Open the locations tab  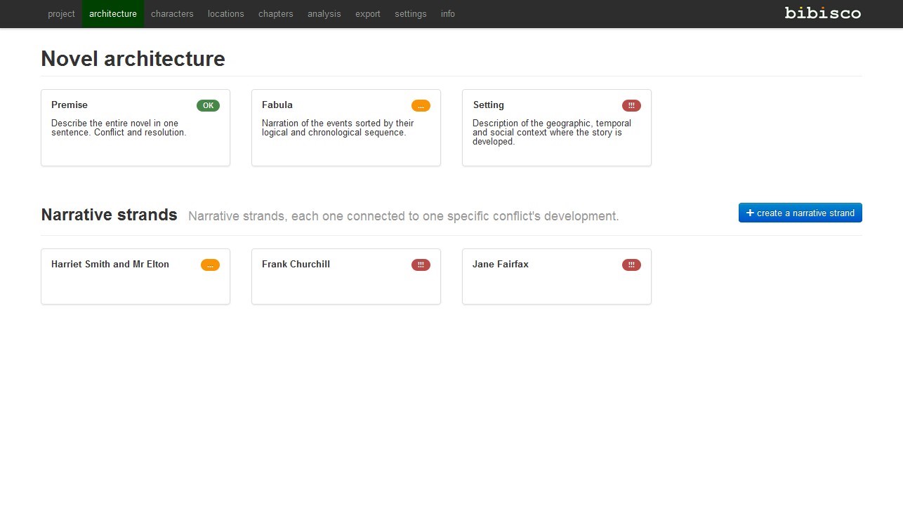point(225,14)
